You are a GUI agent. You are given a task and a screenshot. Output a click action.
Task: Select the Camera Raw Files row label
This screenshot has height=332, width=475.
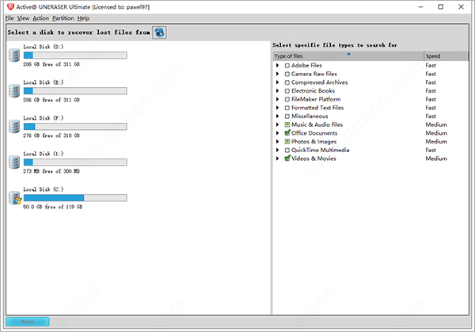coord(313,74)
